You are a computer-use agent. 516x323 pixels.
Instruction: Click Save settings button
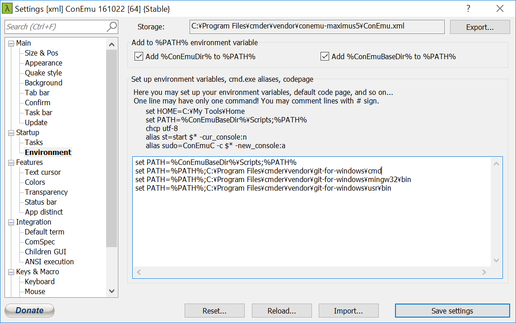(452, 311)
